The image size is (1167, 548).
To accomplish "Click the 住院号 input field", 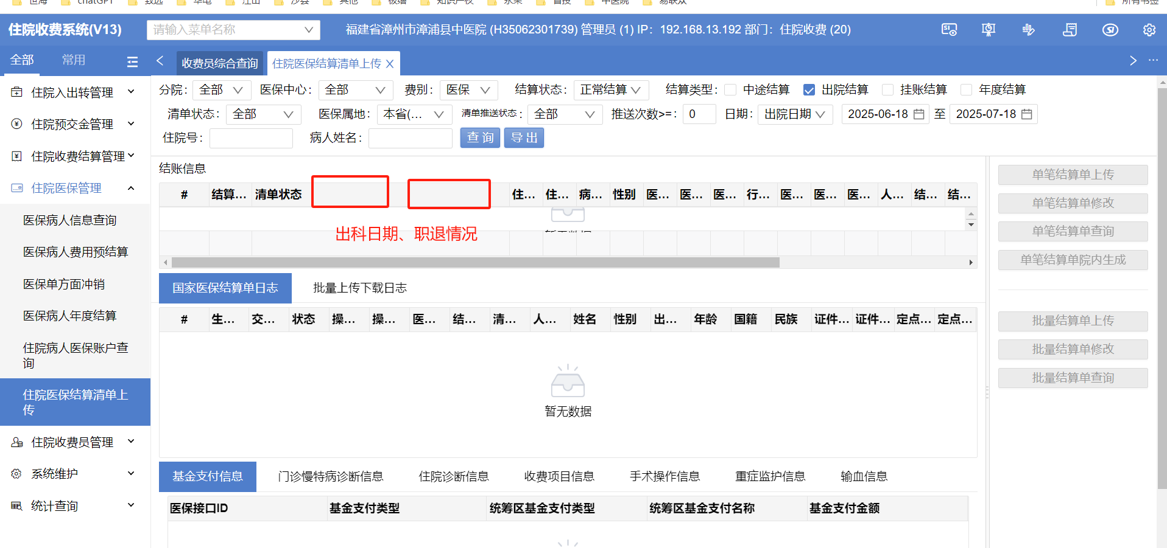I will tap(251, 138).
